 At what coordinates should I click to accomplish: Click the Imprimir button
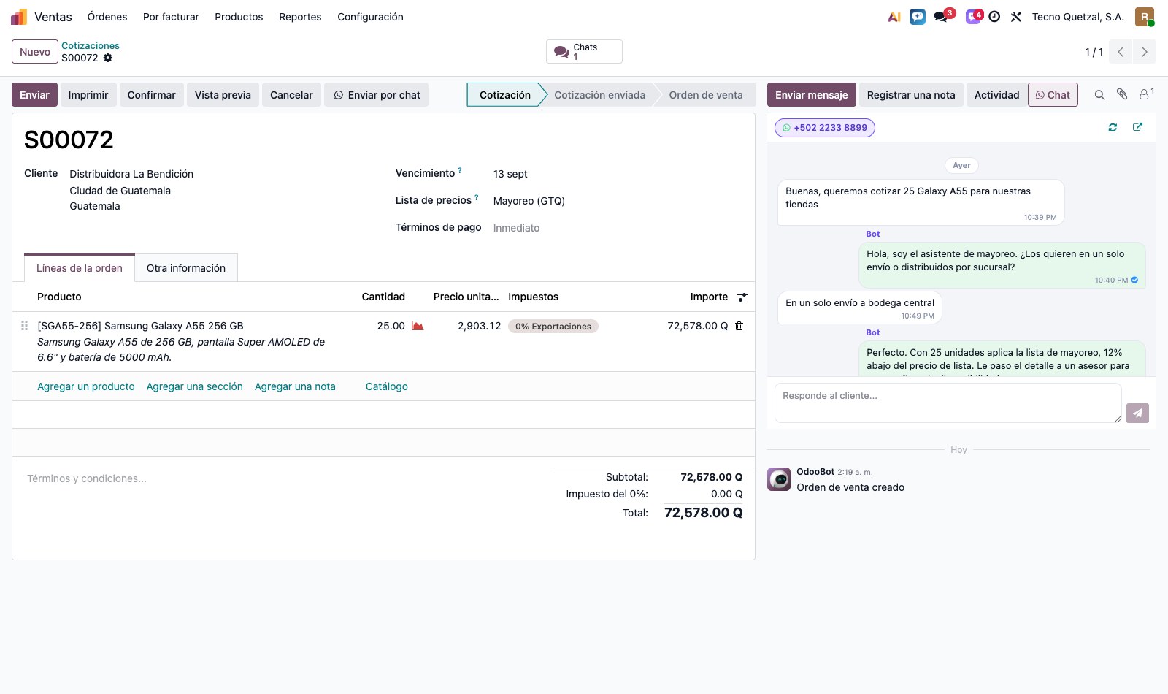pyautogui.click(x=88, y=95)
